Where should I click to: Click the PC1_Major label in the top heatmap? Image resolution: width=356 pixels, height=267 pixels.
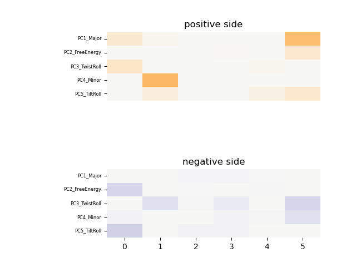pos(89,39)
